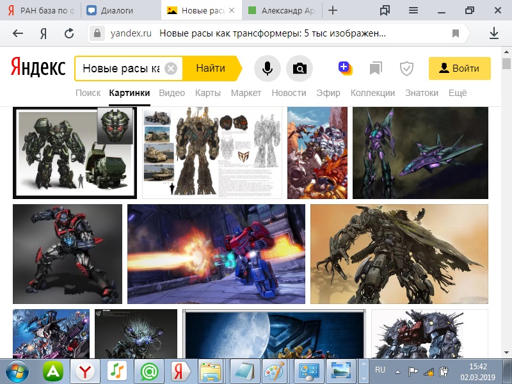Bookmark this page using the address bar flag
Screen dimensions: 512x384
point(456,33)
